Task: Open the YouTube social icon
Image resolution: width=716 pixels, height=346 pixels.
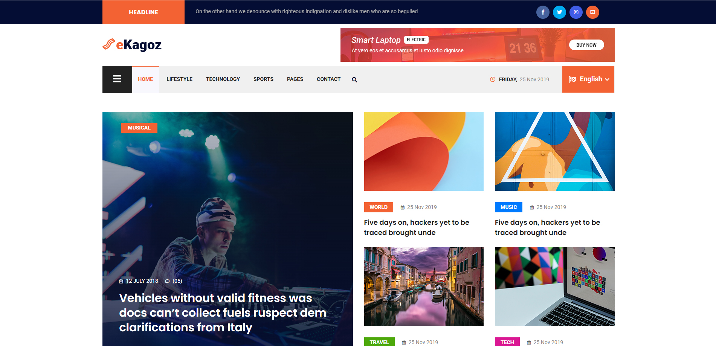Action: pyautogui.click(x=592, y=12)
